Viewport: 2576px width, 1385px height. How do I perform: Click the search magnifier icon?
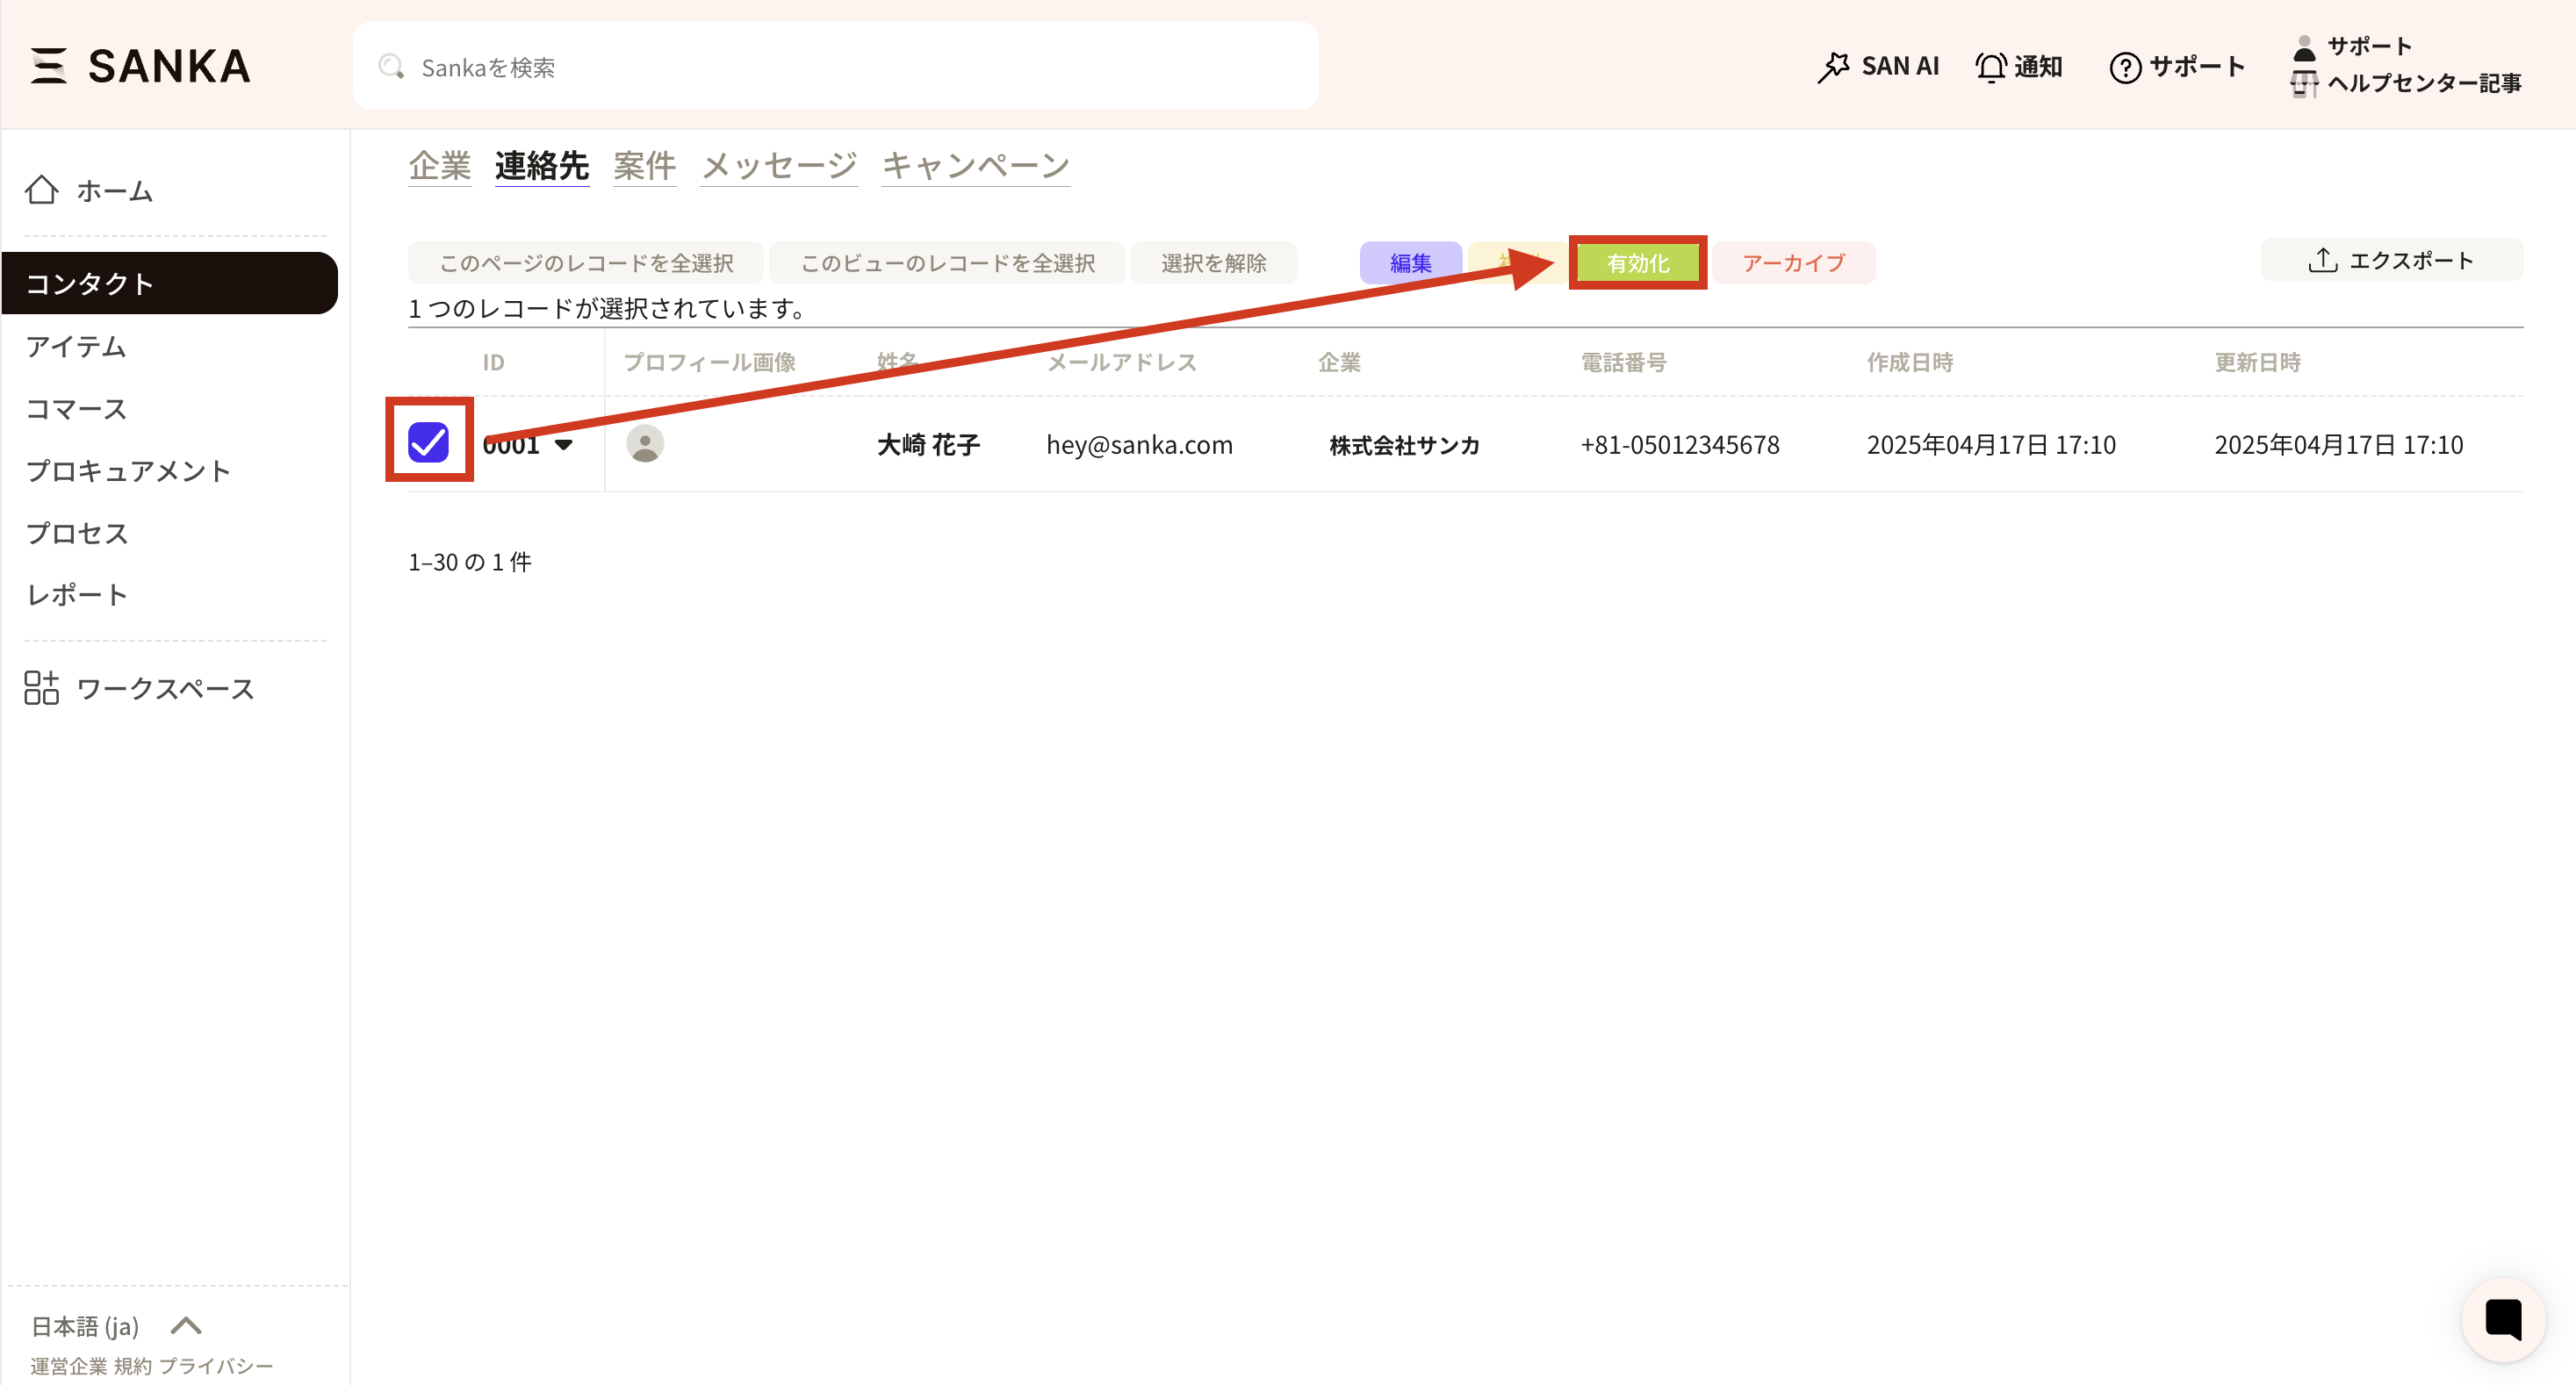click(391, 67)
